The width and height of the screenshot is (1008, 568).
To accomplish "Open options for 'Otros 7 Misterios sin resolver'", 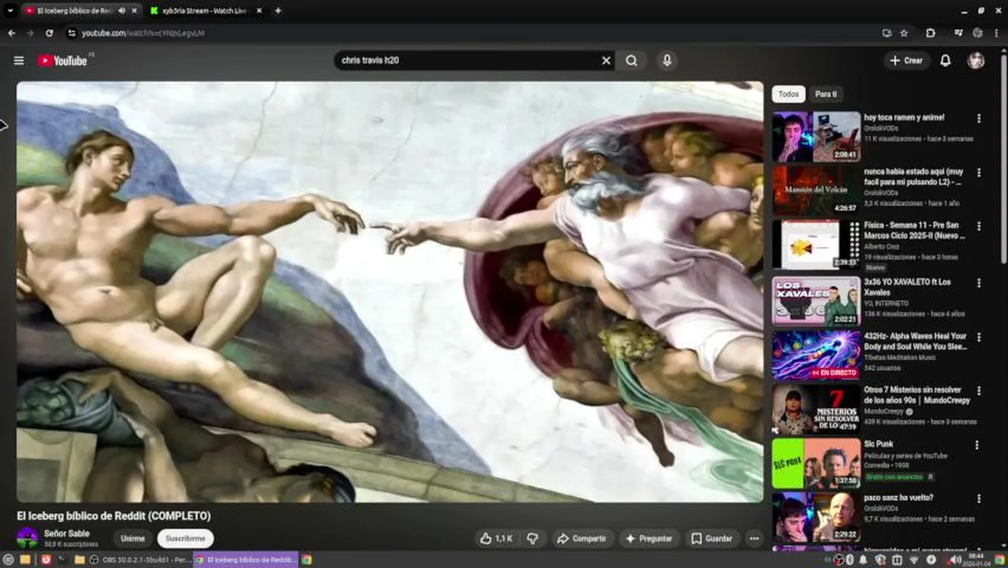I will (979, 390).
